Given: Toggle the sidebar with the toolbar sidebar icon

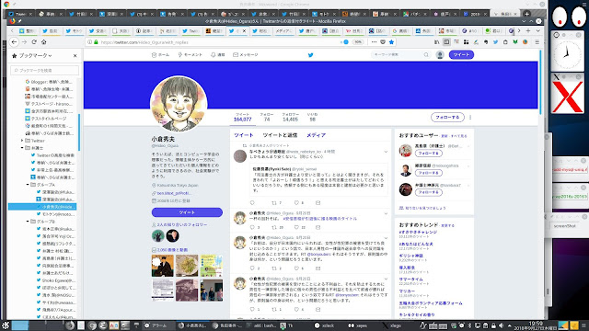Looking at the screenshot, I should point(446,42).
